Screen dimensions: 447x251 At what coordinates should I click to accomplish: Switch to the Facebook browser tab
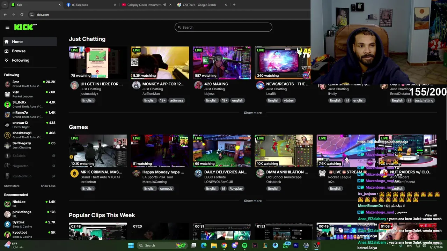[91, 5]
